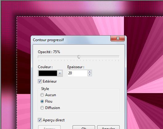Image resolution: width=163 pixels, height=129 pixels.
Task: Close the Contour progressif dialog
Action: point(117,38)
